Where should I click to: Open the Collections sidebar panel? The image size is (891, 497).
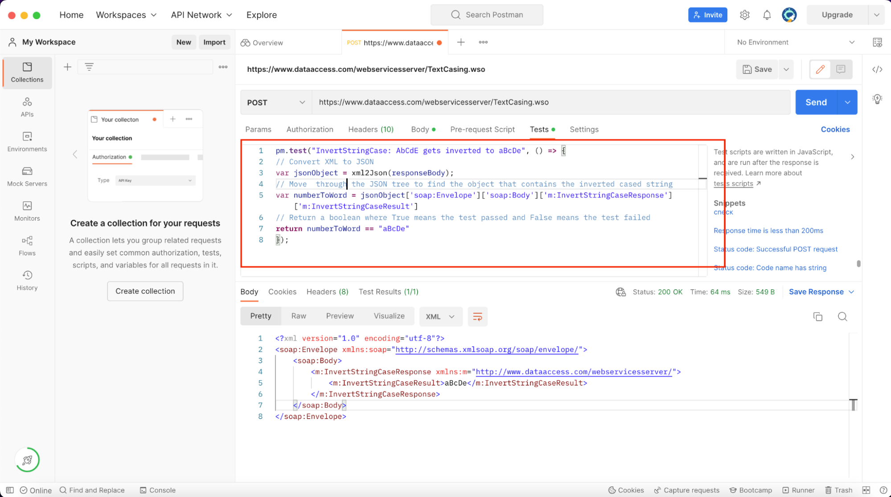27,73
